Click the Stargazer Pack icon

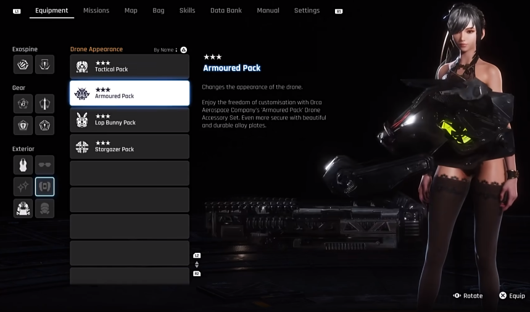(x=82, y=147)
